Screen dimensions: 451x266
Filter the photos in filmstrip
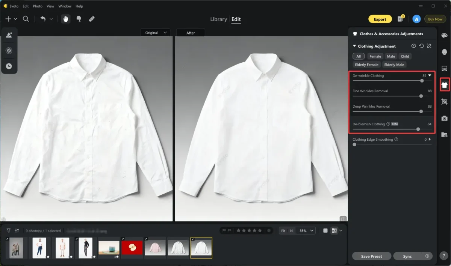pyautogui.click(x=9, y=230)
